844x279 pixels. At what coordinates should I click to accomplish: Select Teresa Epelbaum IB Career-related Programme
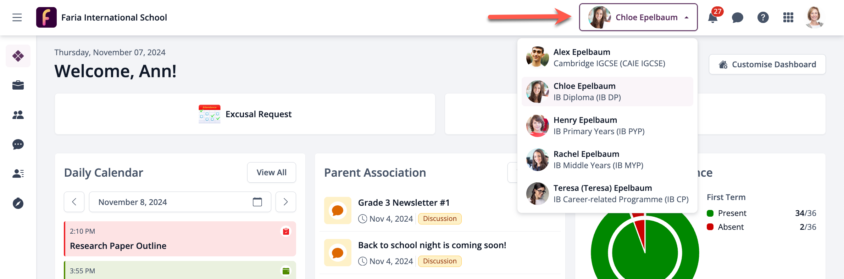click(607, 194)
